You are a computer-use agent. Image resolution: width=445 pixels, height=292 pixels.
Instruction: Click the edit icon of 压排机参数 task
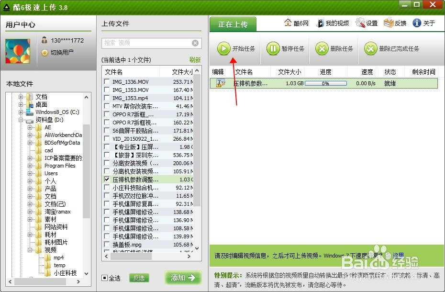pos(221,83)
